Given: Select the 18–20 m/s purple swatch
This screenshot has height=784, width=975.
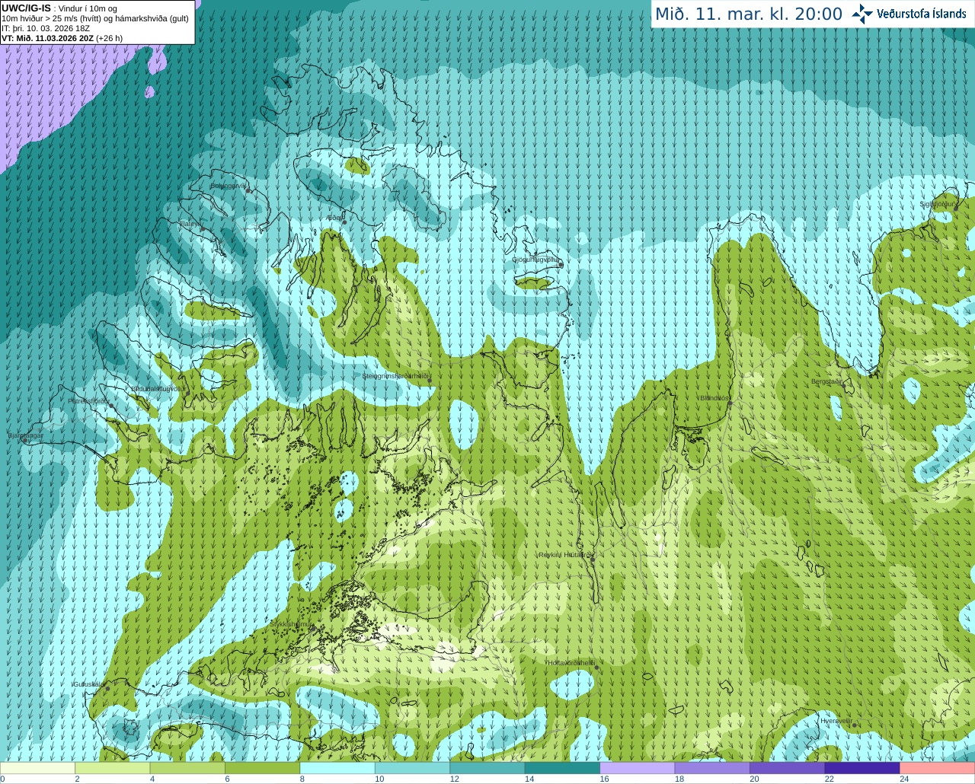Looking at the screenshot, I should 712,768.
